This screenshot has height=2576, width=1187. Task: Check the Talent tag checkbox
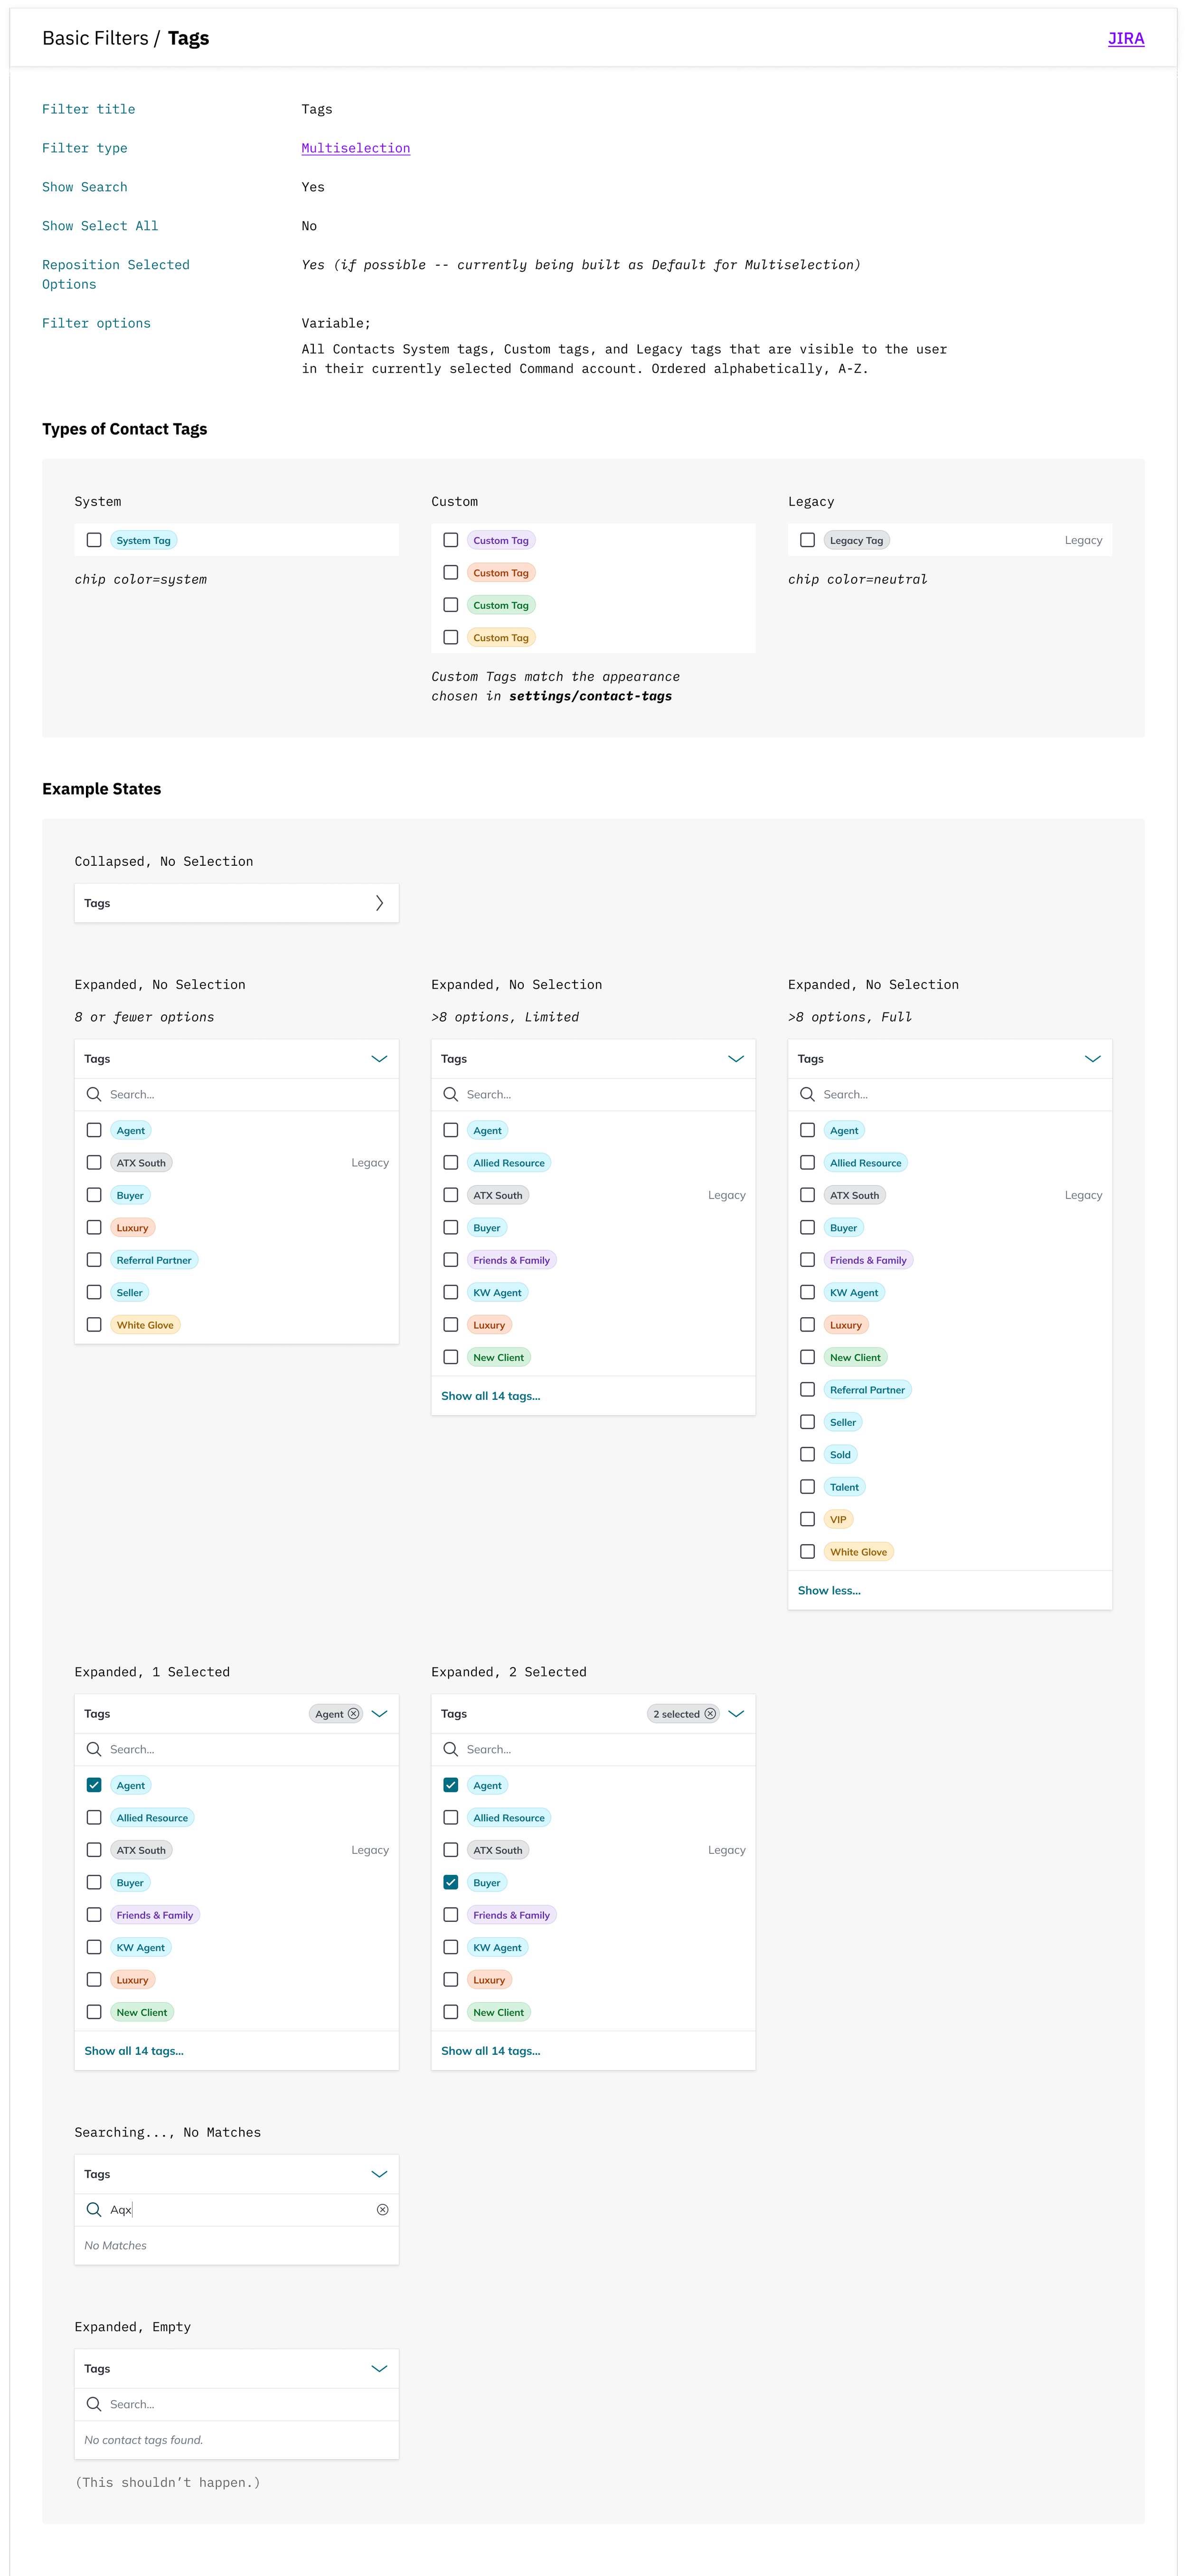[x=807, y=1487]
